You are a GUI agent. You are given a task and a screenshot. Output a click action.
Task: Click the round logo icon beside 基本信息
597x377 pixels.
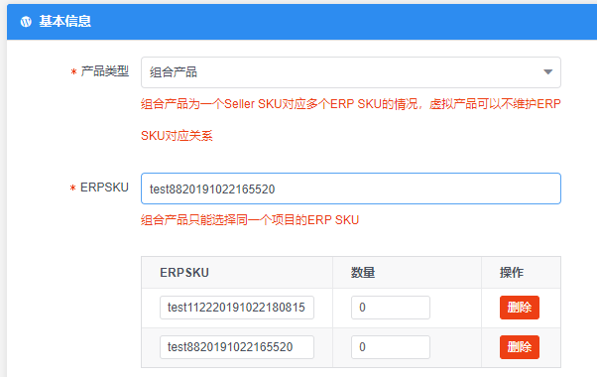[x=26, y=22]
